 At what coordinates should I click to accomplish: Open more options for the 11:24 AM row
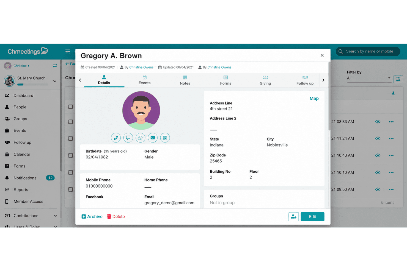point(391,138)
